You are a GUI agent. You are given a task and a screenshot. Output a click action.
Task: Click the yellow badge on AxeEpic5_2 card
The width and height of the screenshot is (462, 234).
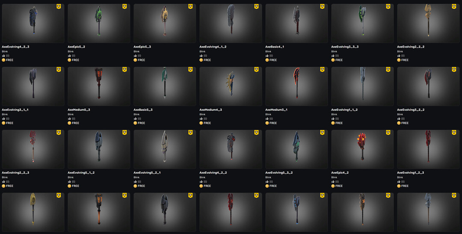point(124,6)
